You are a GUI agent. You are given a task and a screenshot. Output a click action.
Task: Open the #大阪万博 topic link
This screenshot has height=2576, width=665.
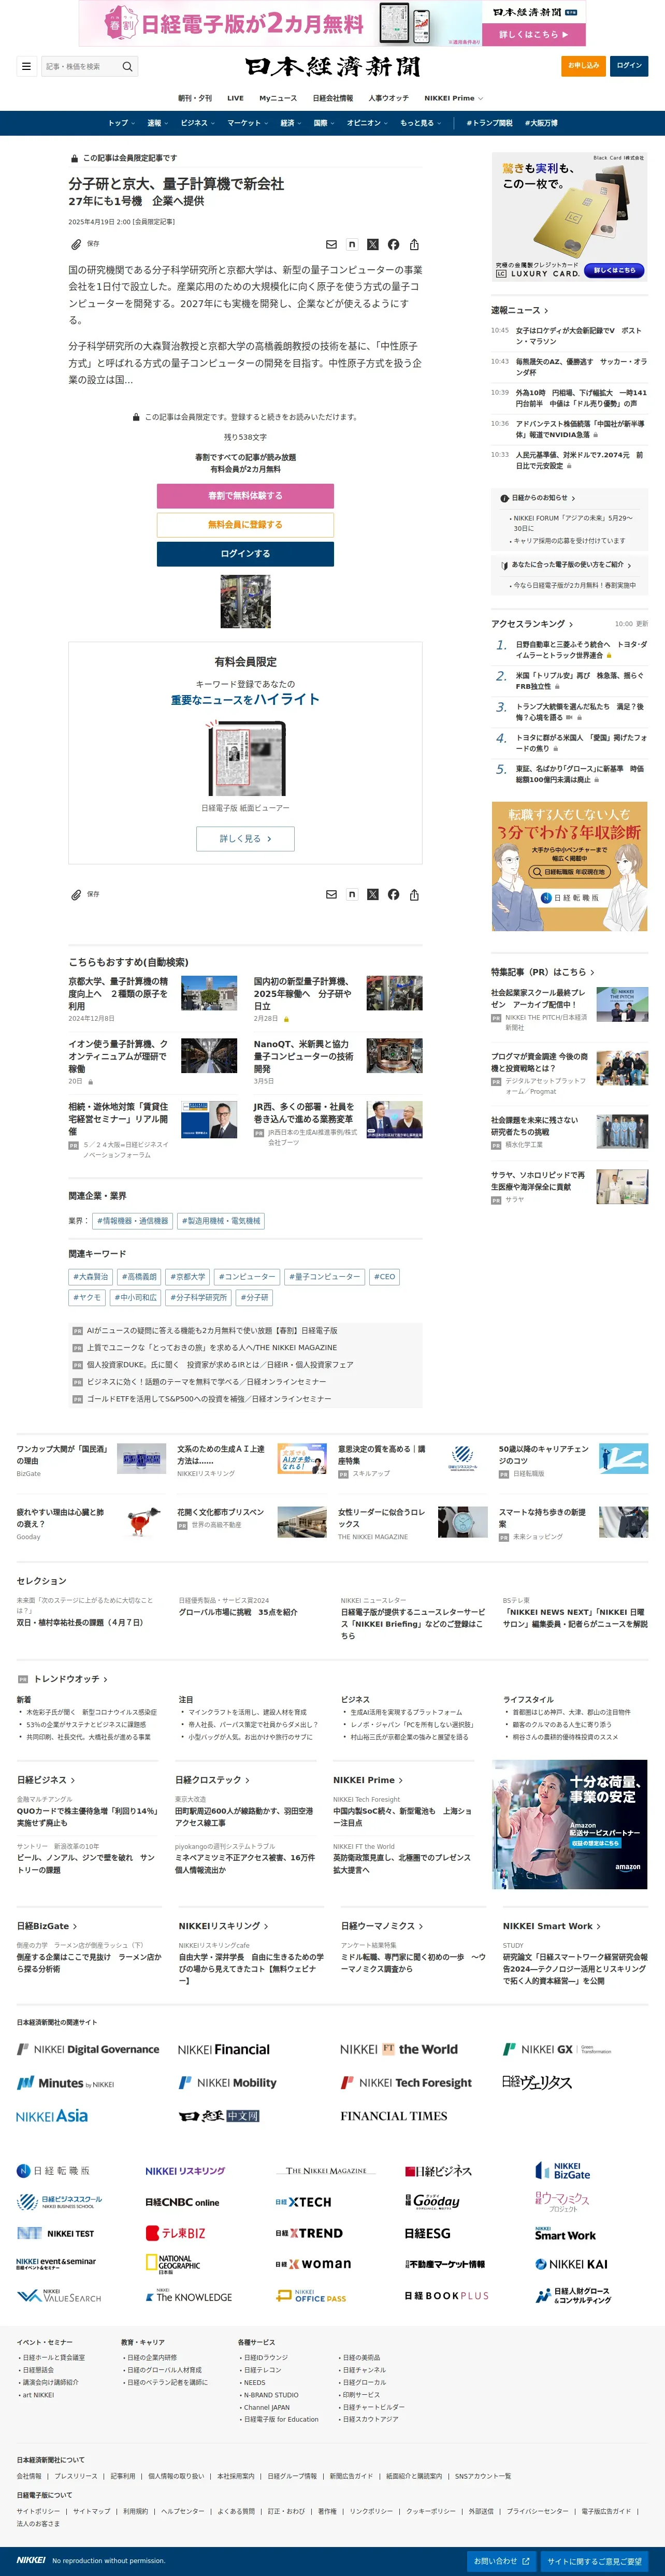point(541,123)
